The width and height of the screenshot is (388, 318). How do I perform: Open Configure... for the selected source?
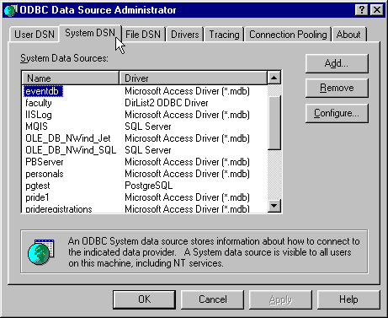(x=337, y=113)
